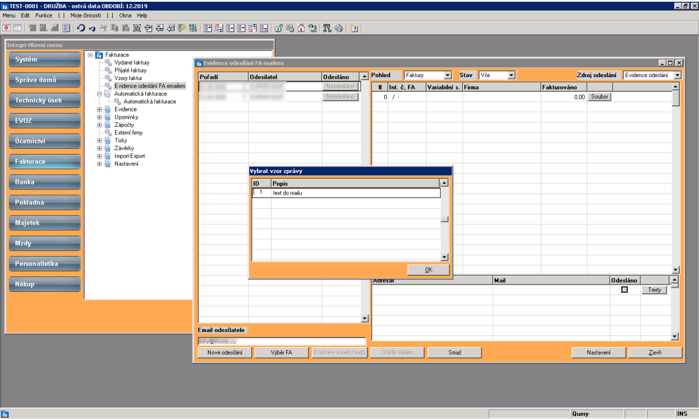Click the Nové odeslání button
Screen dimensions: 699x419
(225, 352)
